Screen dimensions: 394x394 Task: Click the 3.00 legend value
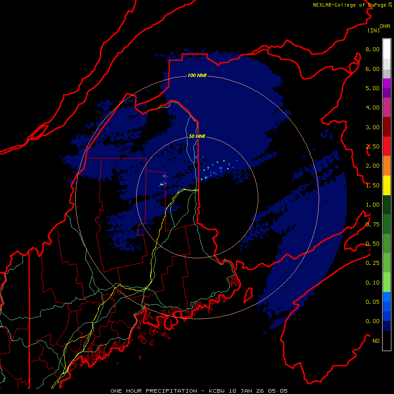[373, 127]
